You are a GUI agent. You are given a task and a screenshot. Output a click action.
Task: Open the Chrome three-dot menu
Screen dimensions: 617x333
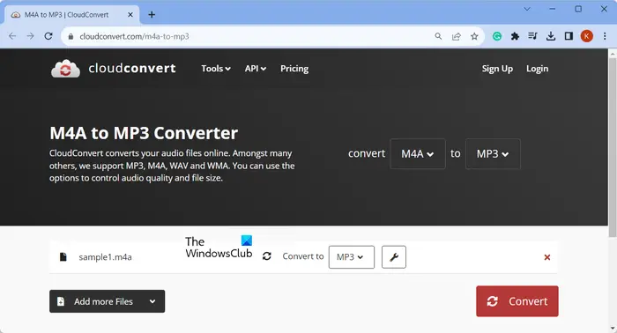click(605, 36)
